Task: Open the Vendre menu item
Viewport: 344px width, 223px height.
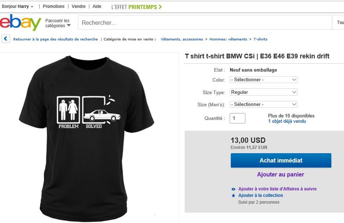Action: (x=79, y=6)
